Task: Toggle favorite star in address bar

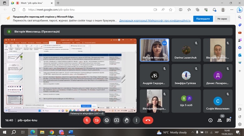Action: pos(170,9)
